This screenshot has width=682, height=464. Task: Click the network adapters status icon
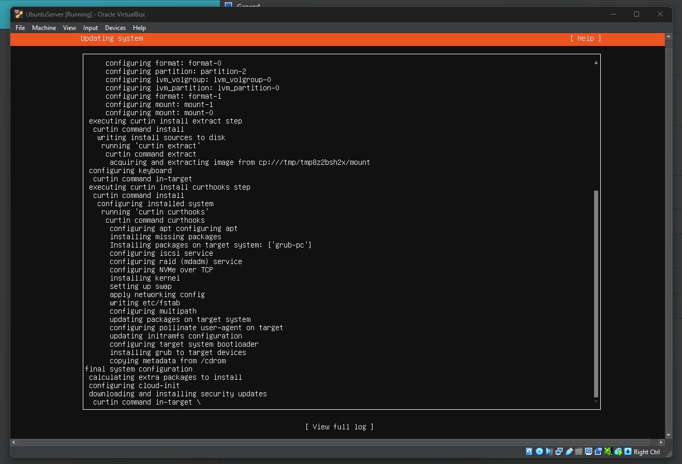(x=559, y=451)
